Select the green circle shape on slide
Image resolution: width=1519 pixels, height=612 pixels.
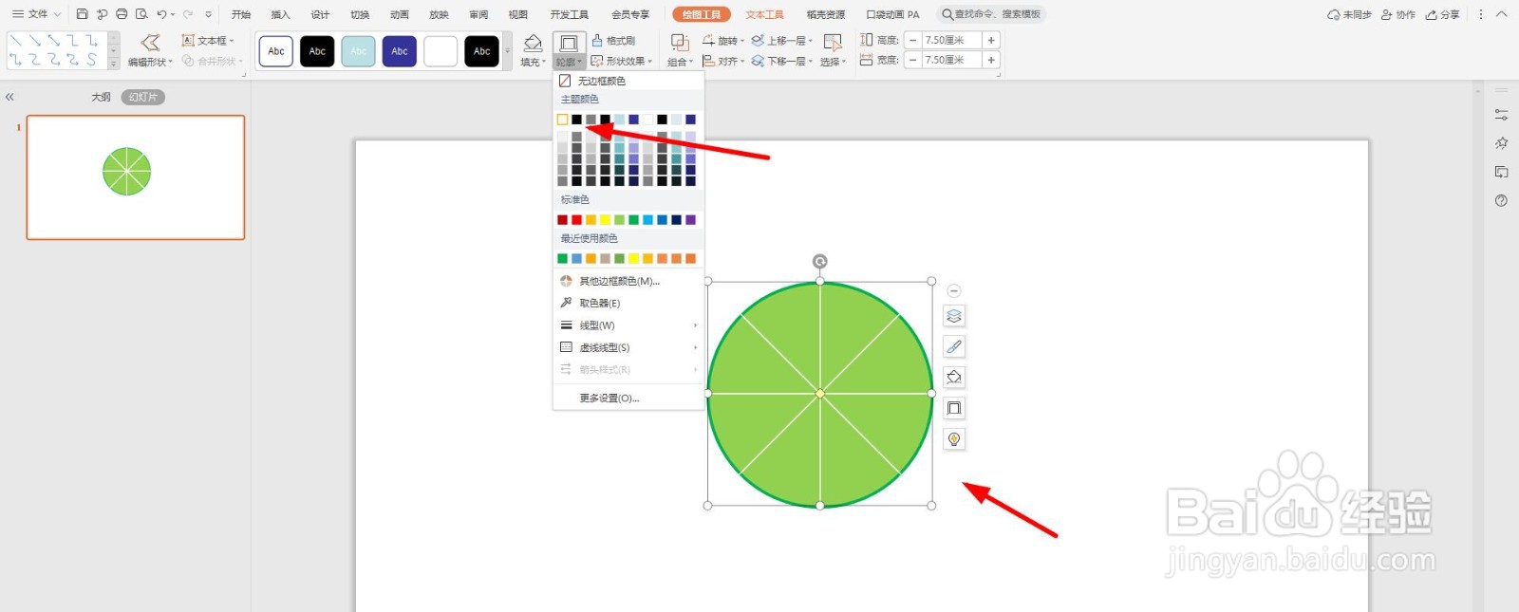tap(820, 394)
